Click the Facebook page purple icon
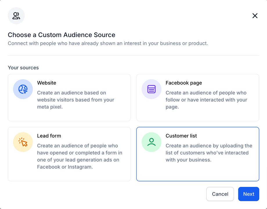 (x=151, y=89)
